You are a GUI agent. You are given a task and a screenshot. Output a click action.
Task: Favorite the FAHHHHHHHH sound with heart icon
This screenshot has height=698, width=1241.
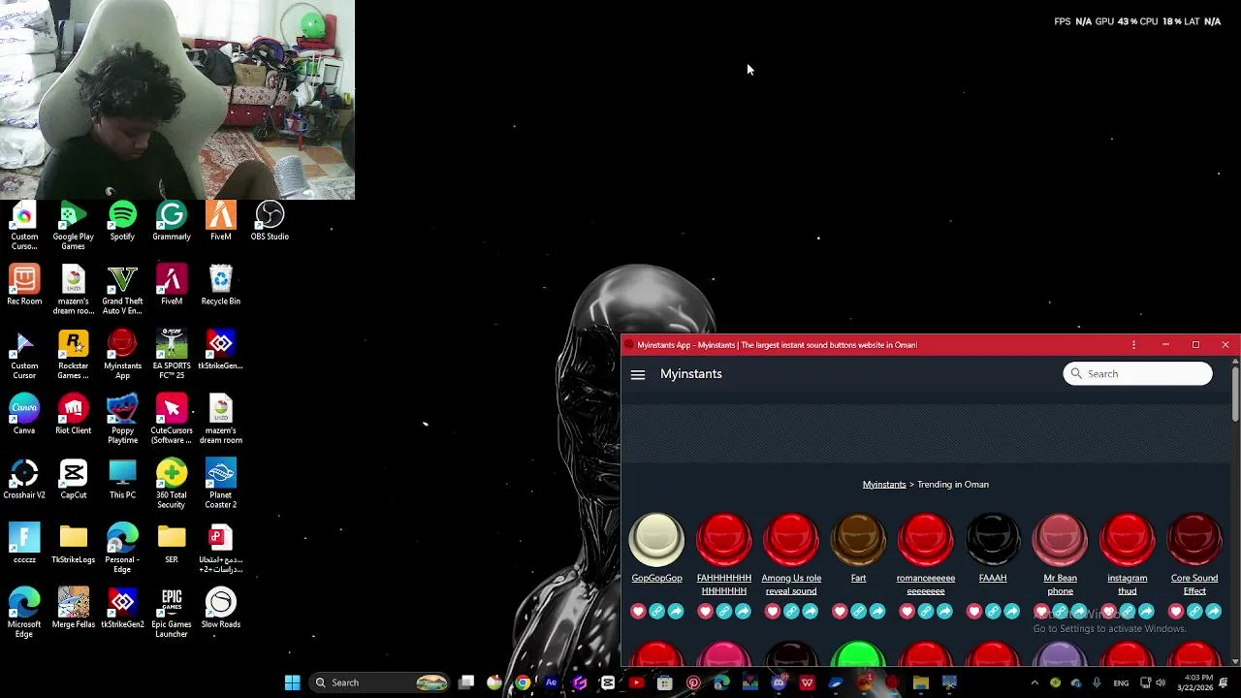tap(705, 611)
